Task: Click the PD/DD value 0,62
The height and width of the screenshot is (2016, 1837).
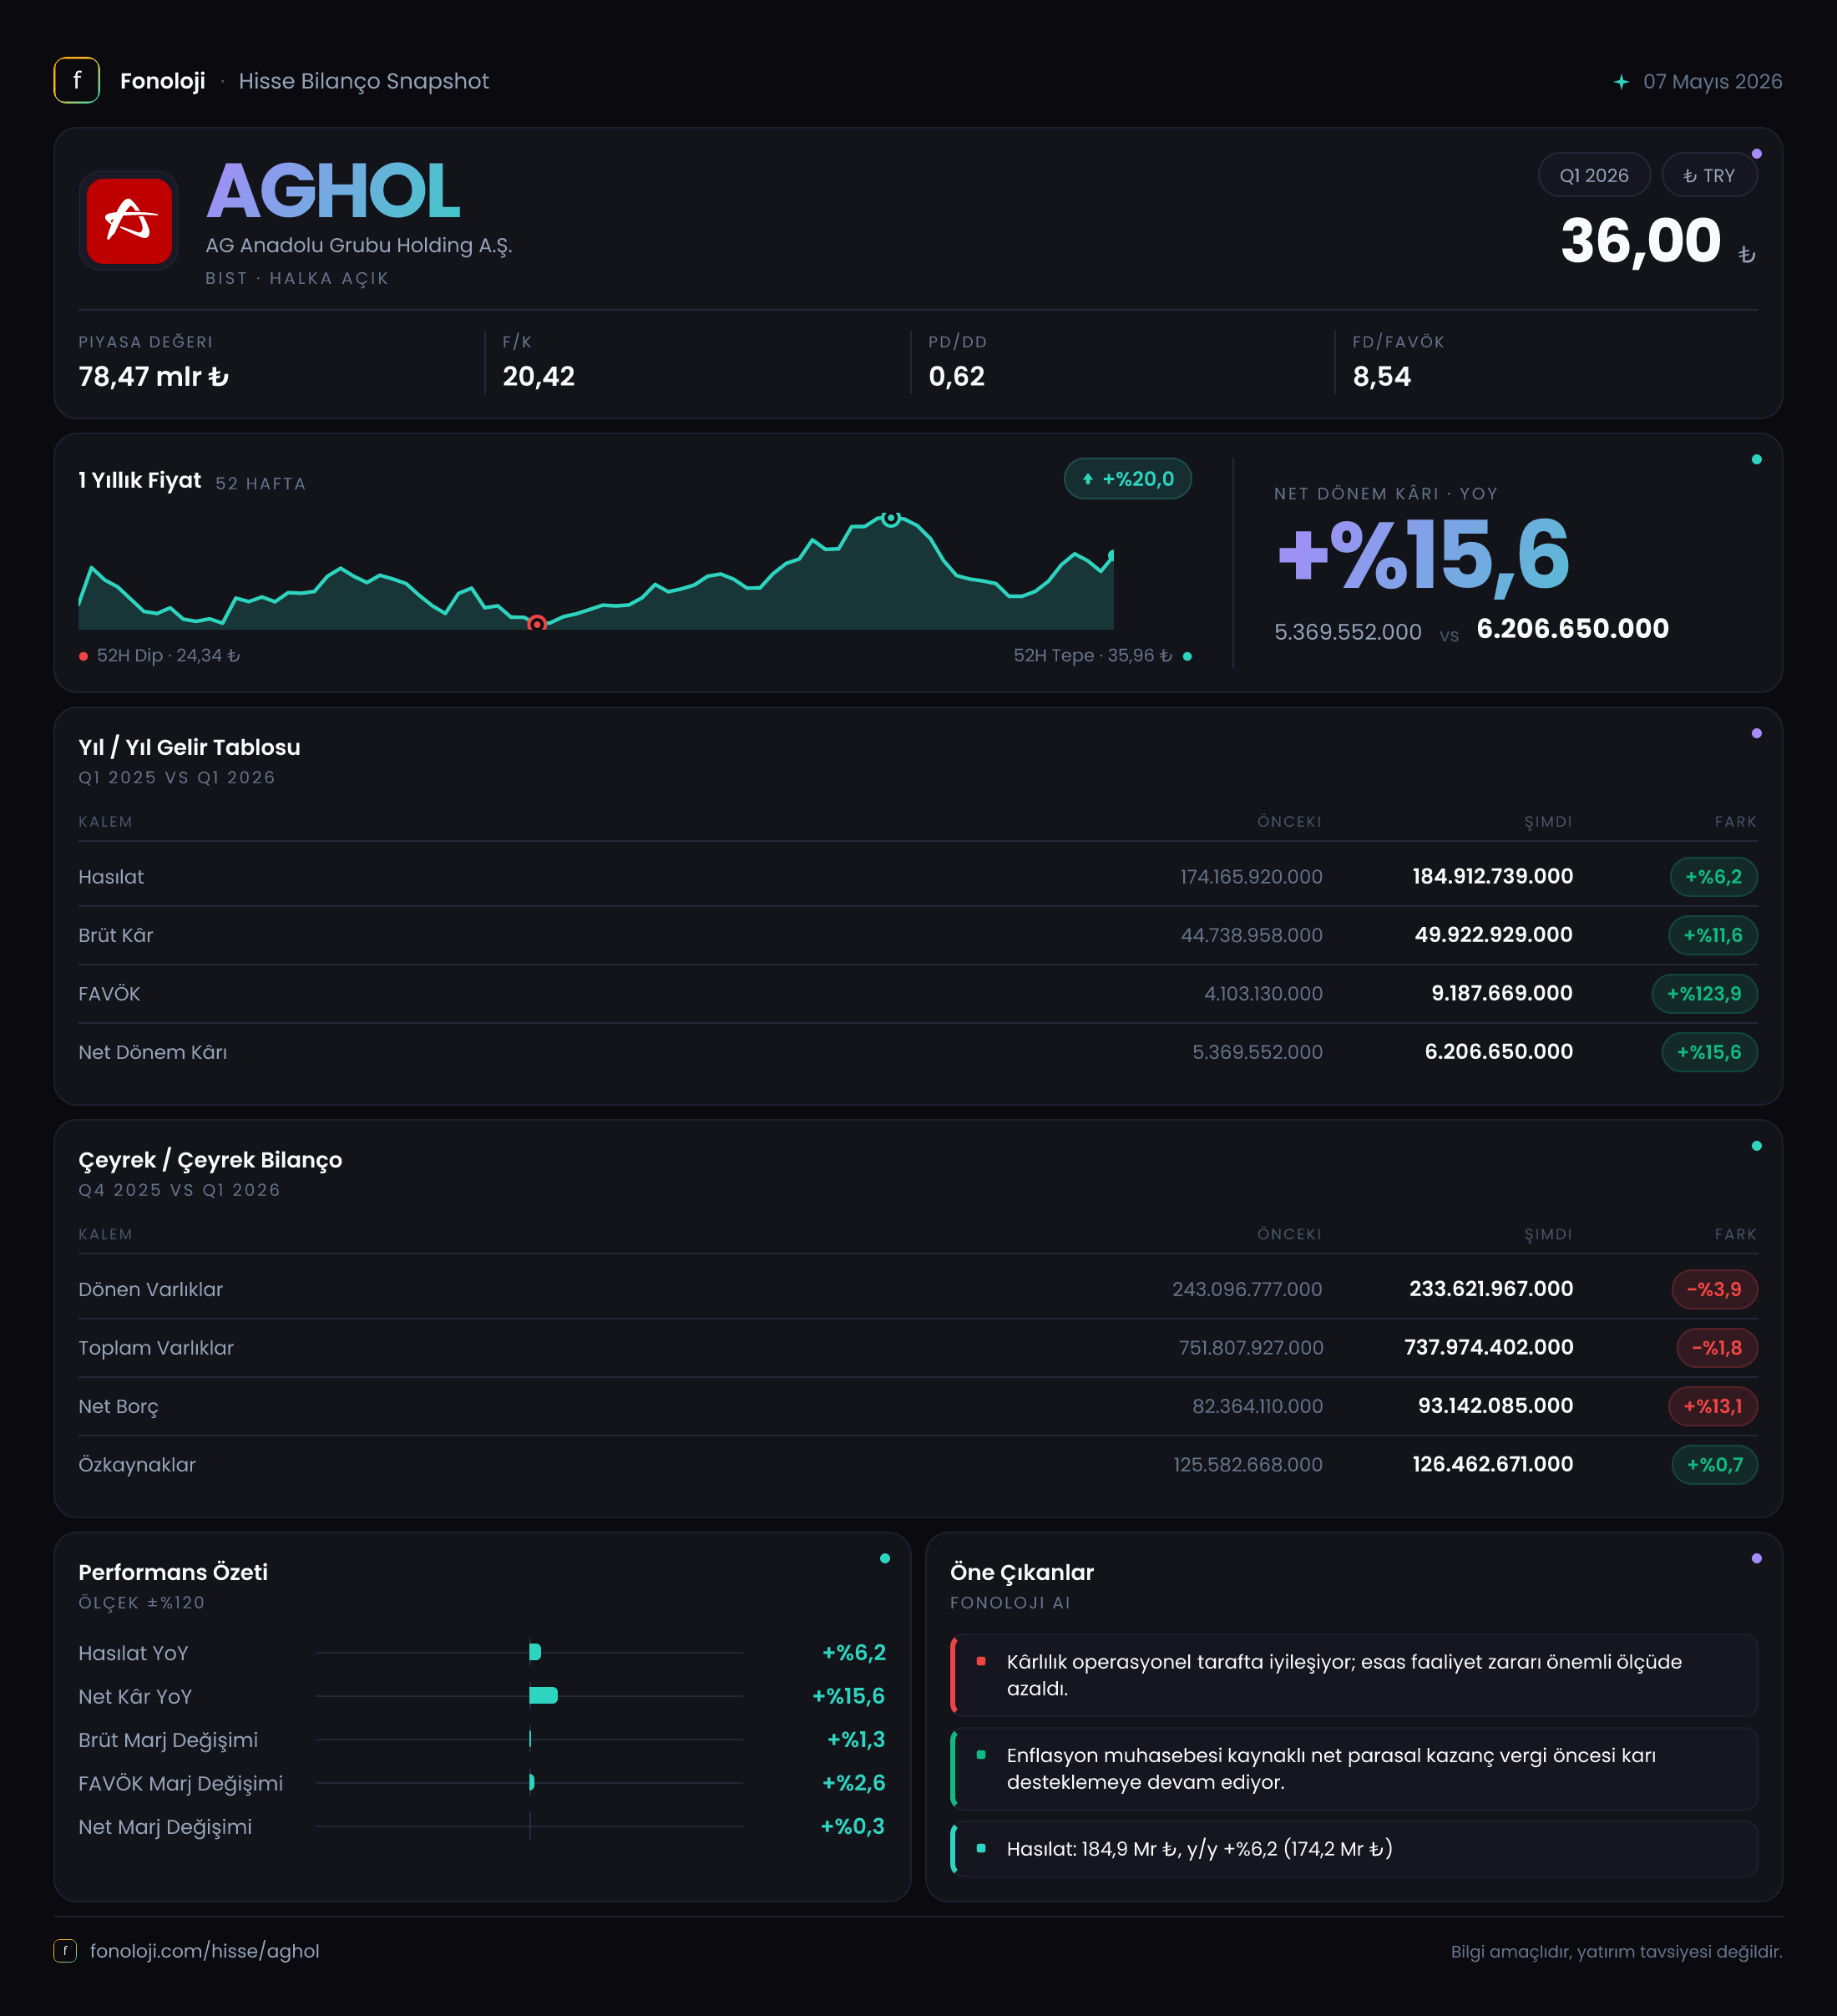Action: [x=956, y=377]
